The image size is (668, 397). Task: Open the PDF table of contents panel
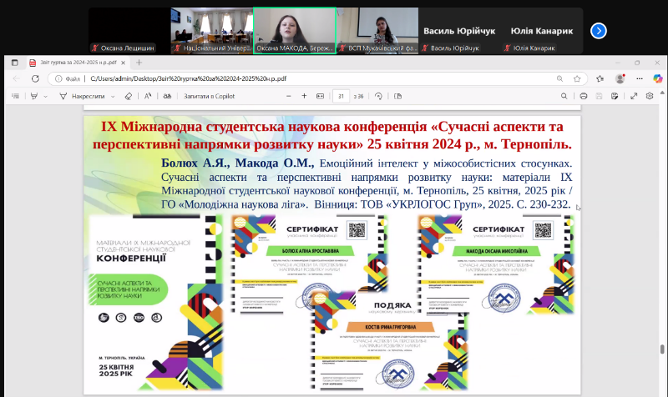pyautogui.click(x=13, y=96)
